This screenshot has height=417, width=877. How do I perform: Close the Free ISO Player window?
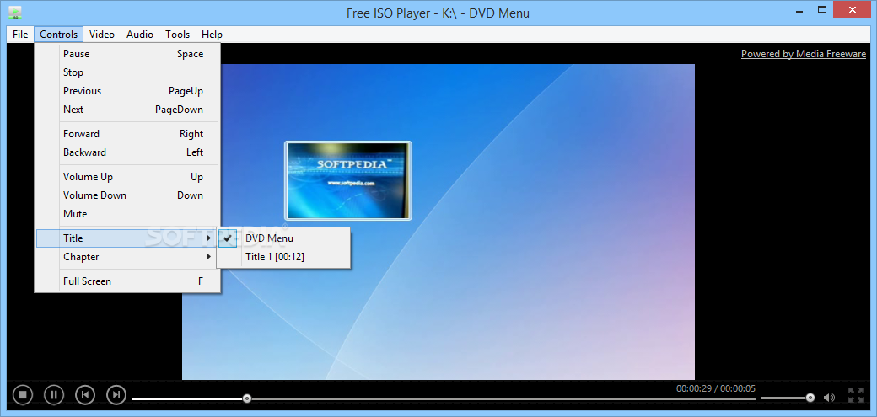click(x=852, y=9)
